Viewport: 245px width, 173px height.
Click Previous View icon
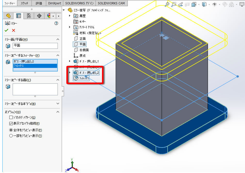(x=180, y=4)
